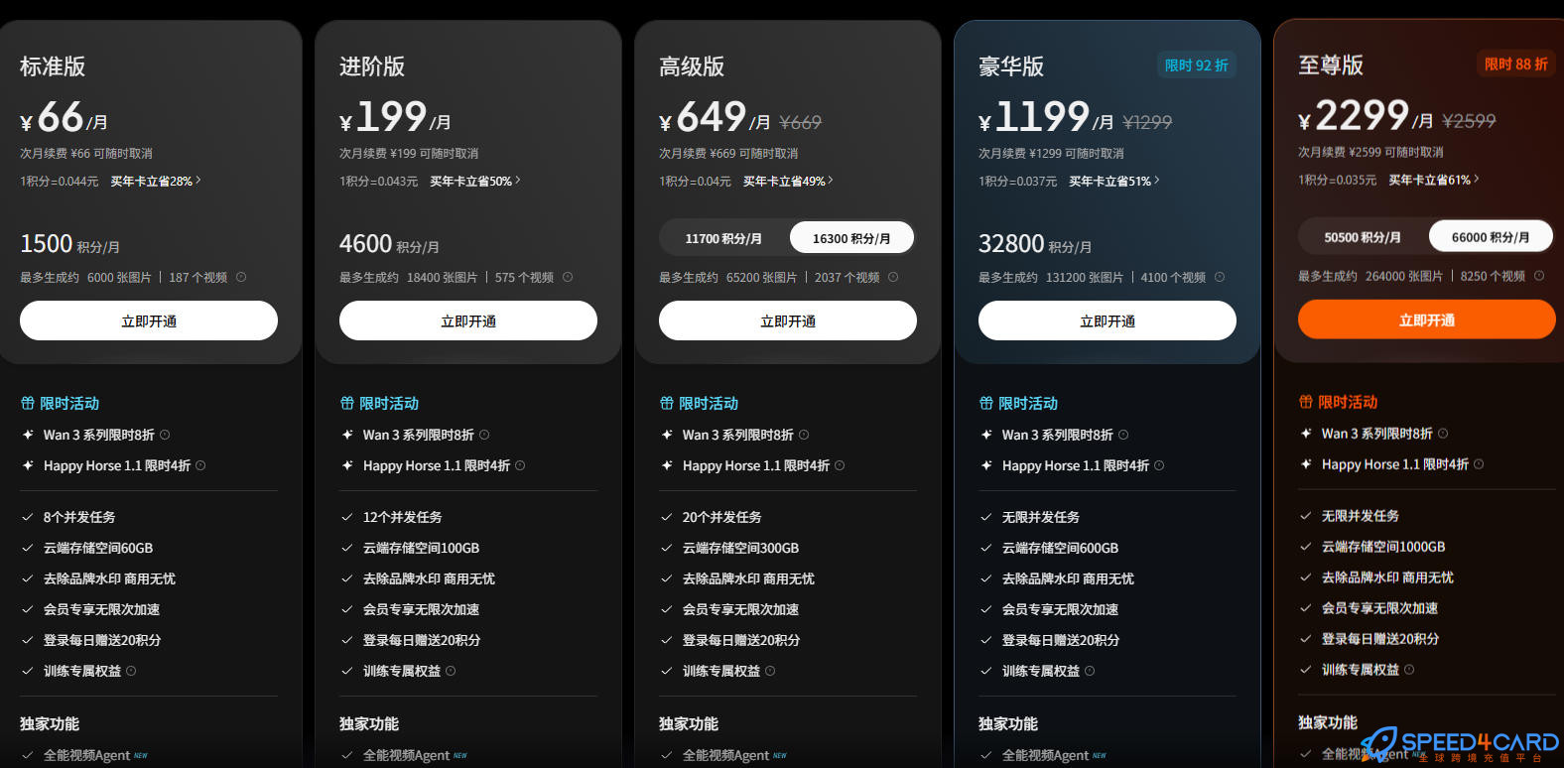The image size is (1564, 768).
Task: Open info for 标准版 Wan 3 系列限时8折
Action: (165, 435)
